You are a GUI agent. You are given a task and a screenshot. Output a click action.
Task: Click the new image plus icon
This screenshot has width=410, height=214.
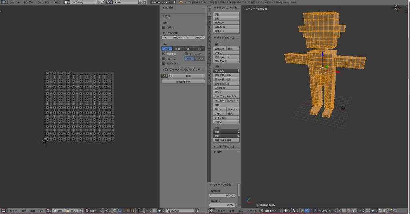coord(54,211)
